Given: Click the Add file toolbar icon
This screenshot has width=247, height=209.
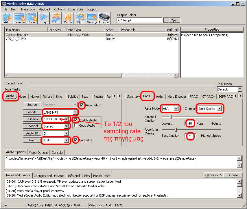Looking at the screenshot, I should pos(7,18).
